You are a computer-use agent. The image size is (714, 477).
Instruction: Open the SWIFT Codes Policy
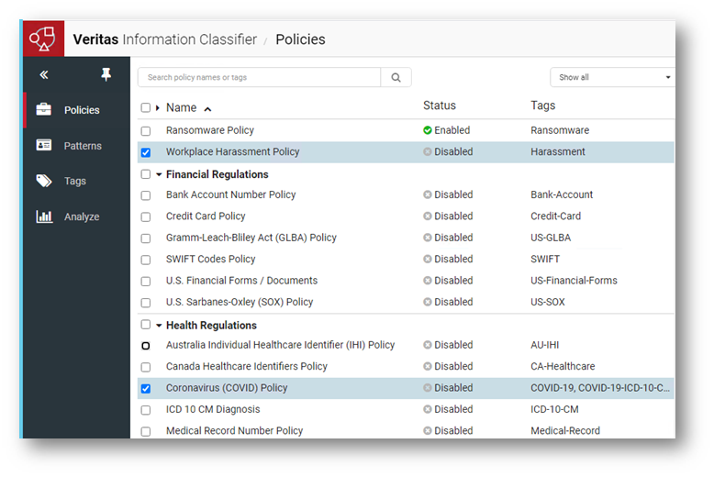tap(210, 260)
